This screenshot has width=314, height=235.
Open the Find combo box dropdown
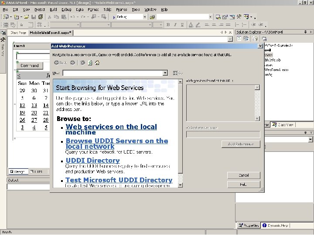pyautogui.click(x=210, y=17)
